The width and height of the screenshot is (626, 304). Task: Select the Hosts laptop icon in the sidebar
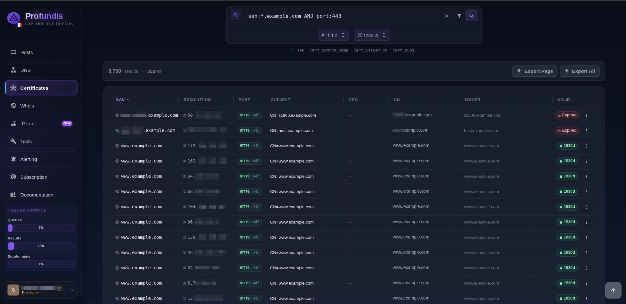pos(13,52)
